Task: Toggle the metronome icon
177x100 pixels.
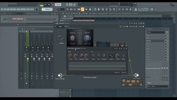Action: (x=67, y=9)
